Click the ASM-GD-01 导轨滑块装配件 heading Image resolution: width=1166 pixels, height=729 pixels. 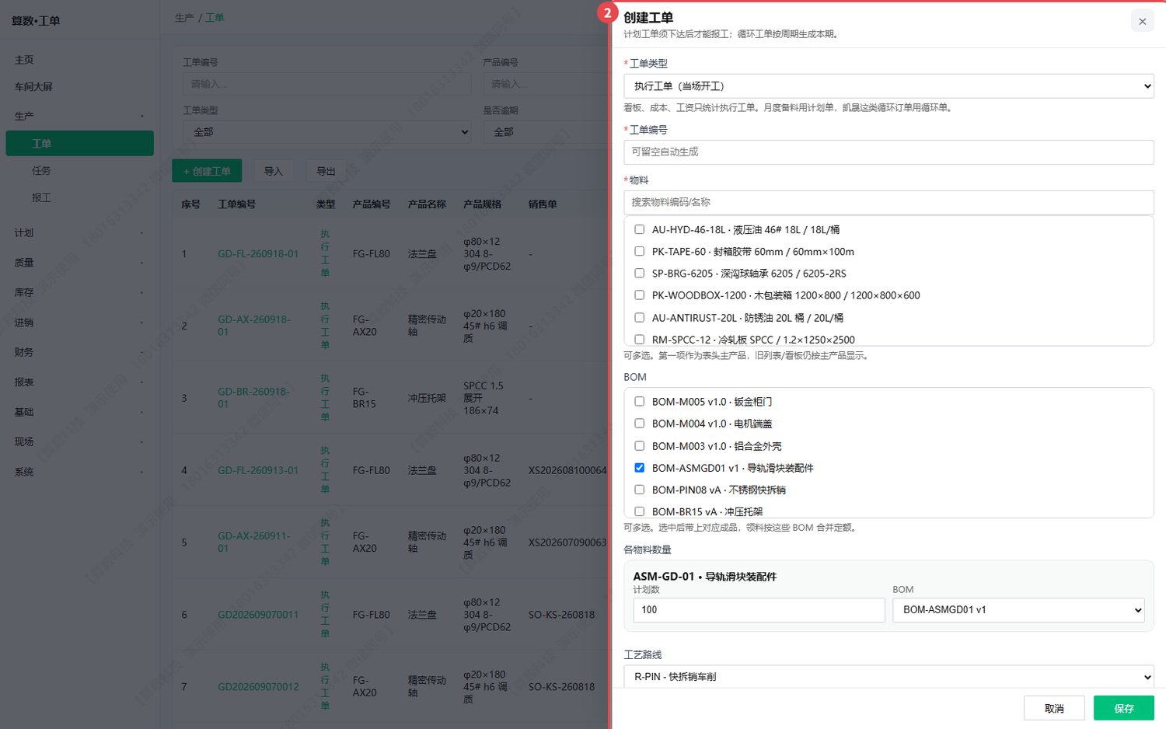pos(705,577)
